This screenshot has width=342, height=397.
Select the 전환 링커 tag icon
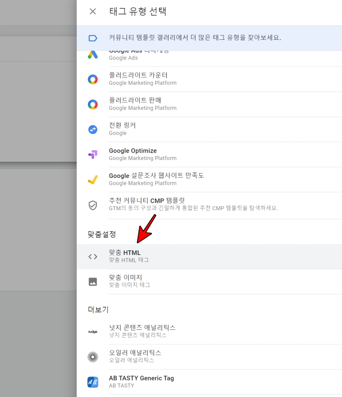point(93,129)
